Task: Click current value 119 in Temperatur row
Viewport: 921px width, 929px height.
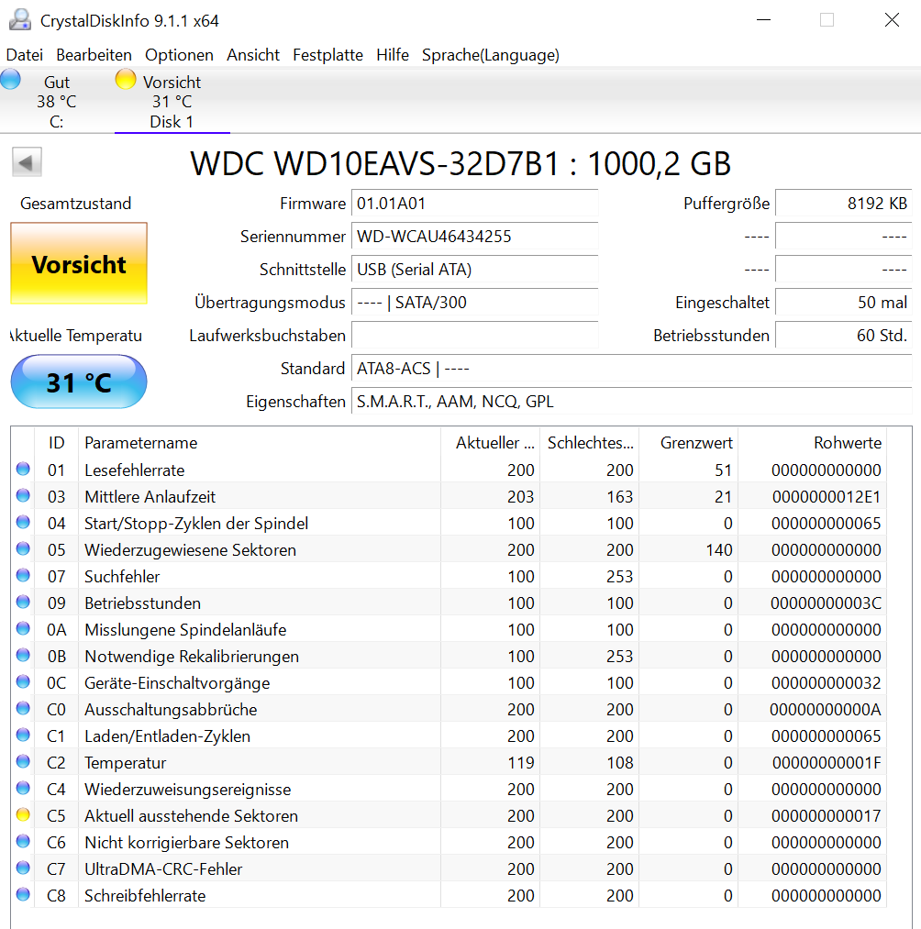Action: [521, 762]
